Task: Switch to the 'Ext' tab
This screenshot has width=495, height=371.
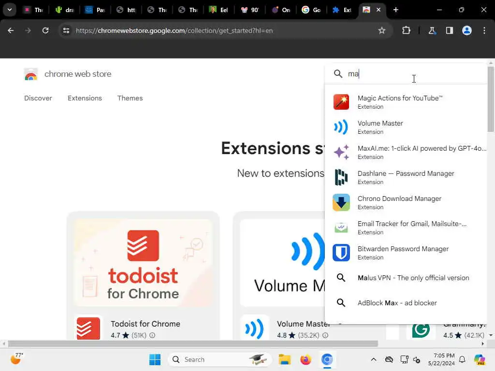Action: [x=342, y=10]
